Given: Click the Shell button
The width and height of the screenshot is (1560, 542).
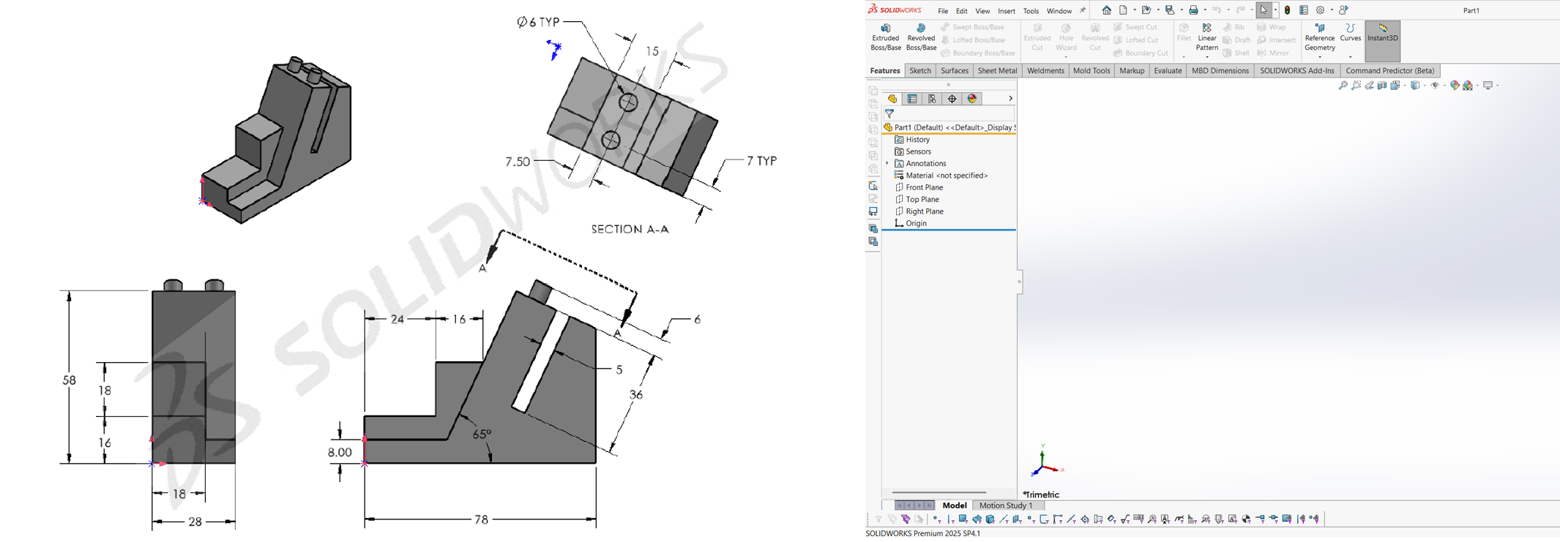Looking at the screenshot, I should (x=1236, y=53).
